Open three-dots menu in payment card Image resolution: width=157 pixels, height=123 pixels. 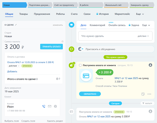pyautogui.click(x=149, y=94)
